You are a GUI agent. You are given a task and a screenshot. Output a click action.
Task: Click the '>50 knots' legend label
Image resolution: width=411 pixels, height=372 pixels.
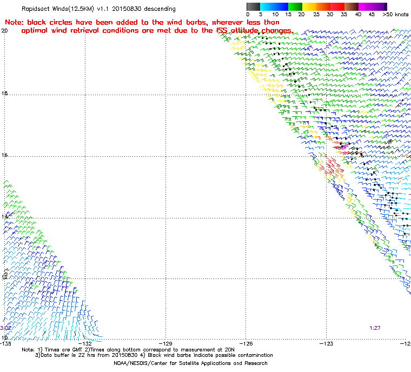395,15
